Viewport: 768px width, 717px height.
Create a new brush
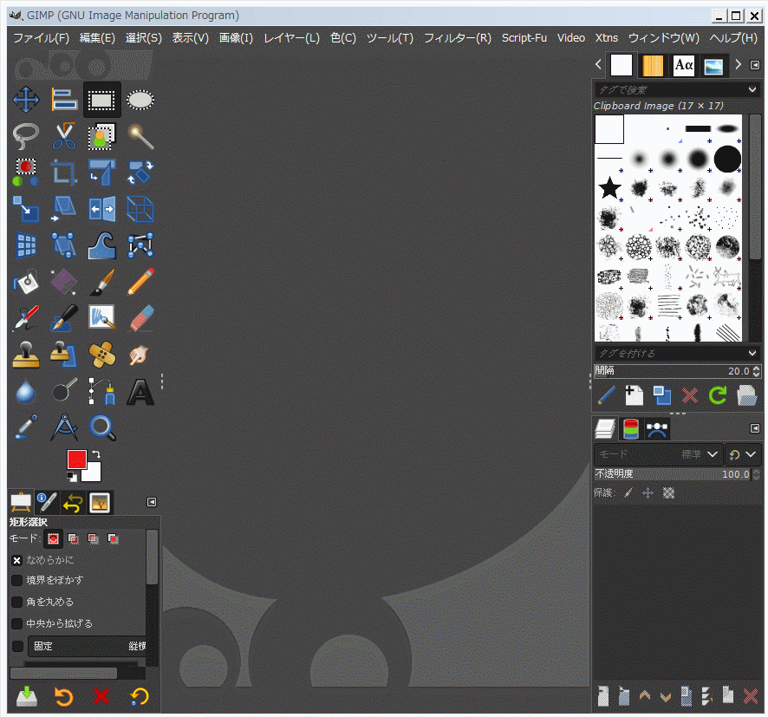[x=635, y=395]
